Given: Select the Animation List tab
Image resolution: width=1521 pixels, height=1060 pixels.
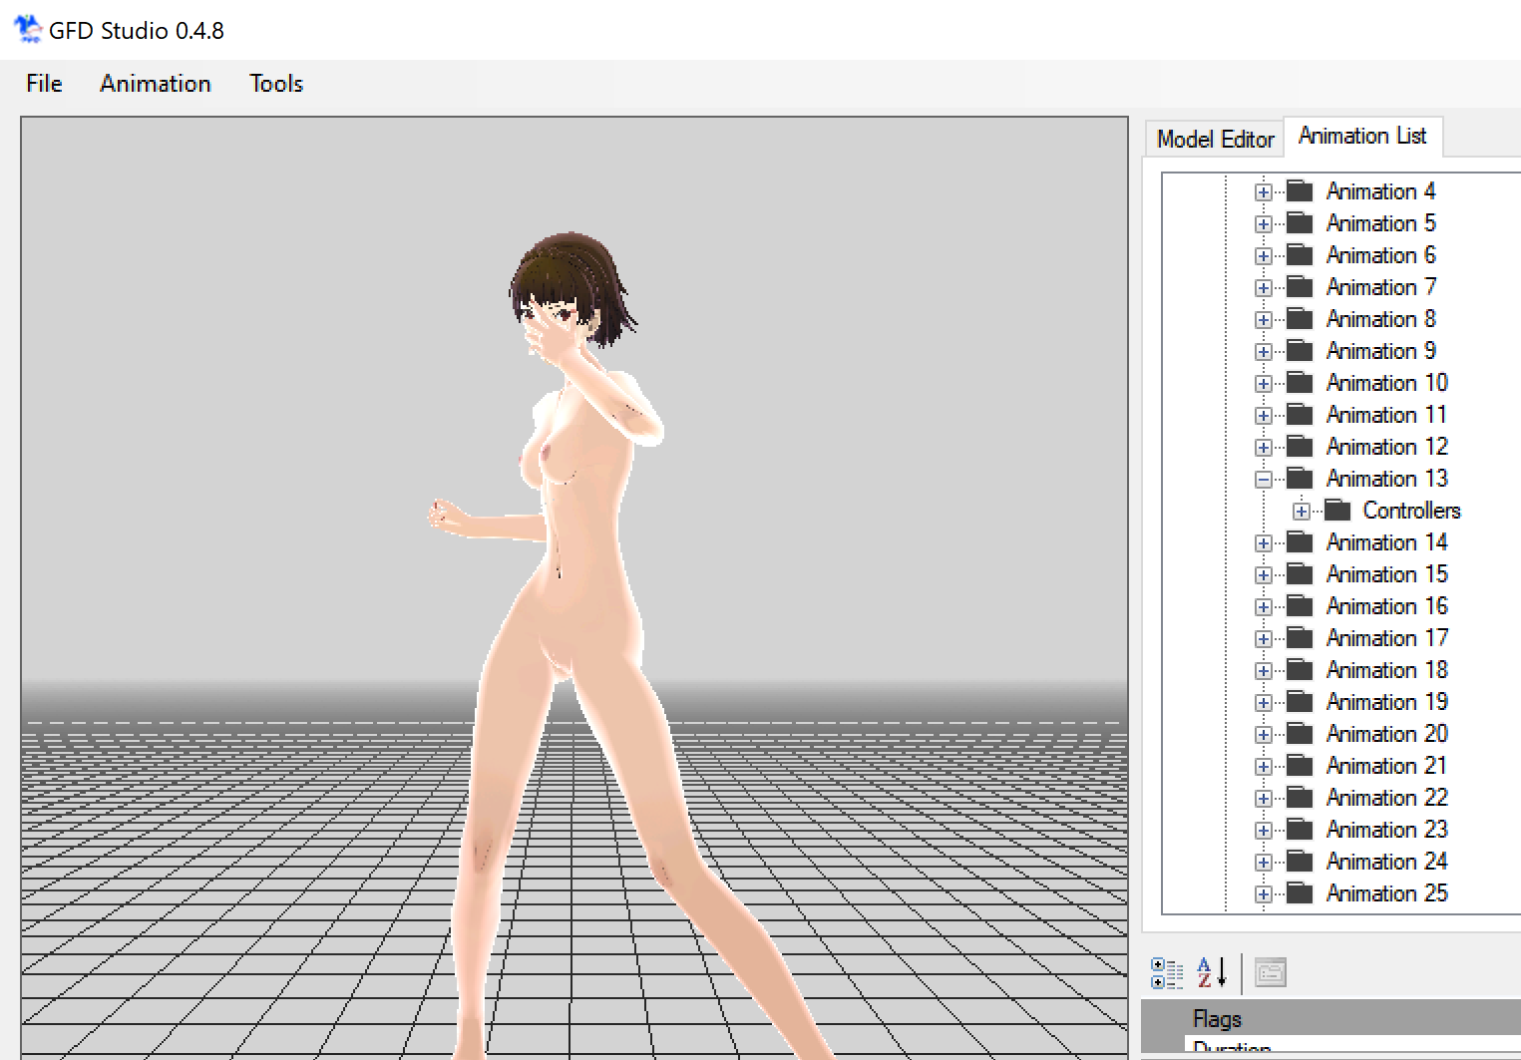Looking at the screenshot, I should tap(1362, 136).
